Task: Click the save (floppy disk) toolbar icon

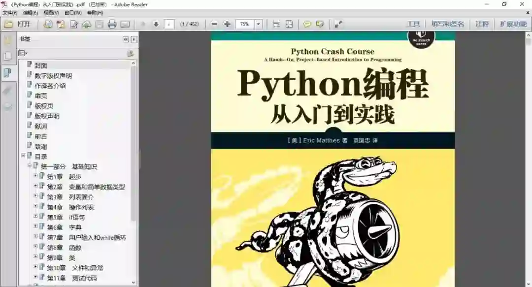Action: [x=99, y=24]
